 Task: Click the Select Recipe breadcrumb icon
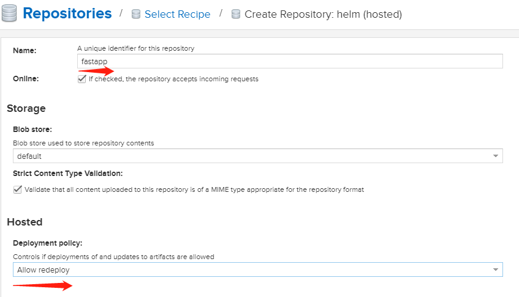coord(136,14)
